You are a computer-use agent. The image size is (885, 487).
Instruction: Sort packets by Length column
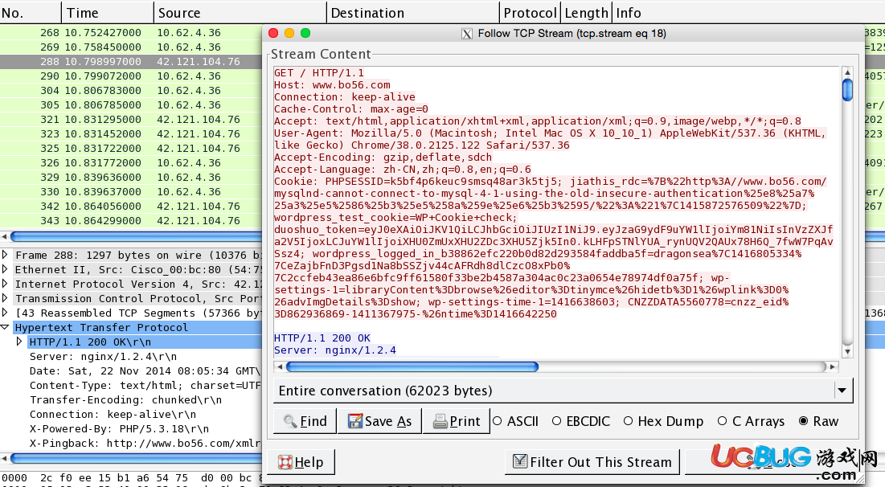click(x=587, y=12)
